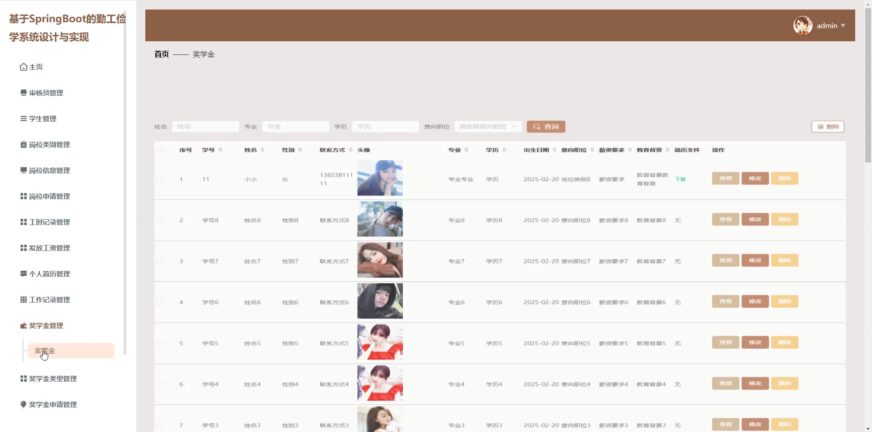Click the 姓名 search input field
This screenshot has width=872, height=432.
coord(206,127)
